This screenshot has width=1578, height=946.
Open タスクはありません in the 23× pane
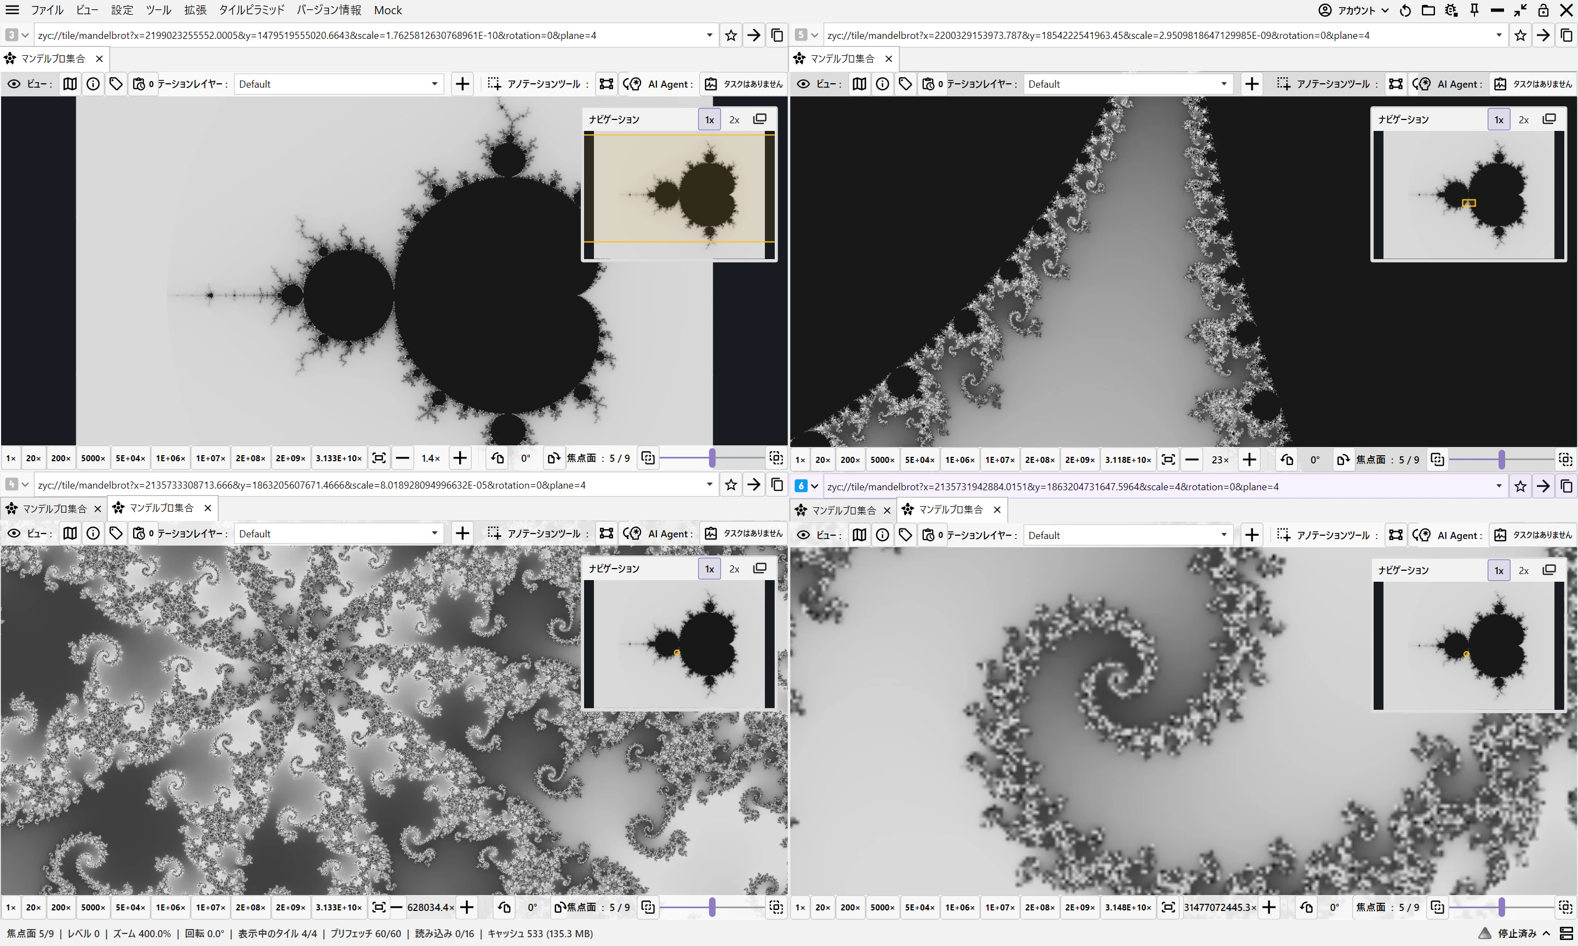pyautogui.click(x=1534, y=84)
